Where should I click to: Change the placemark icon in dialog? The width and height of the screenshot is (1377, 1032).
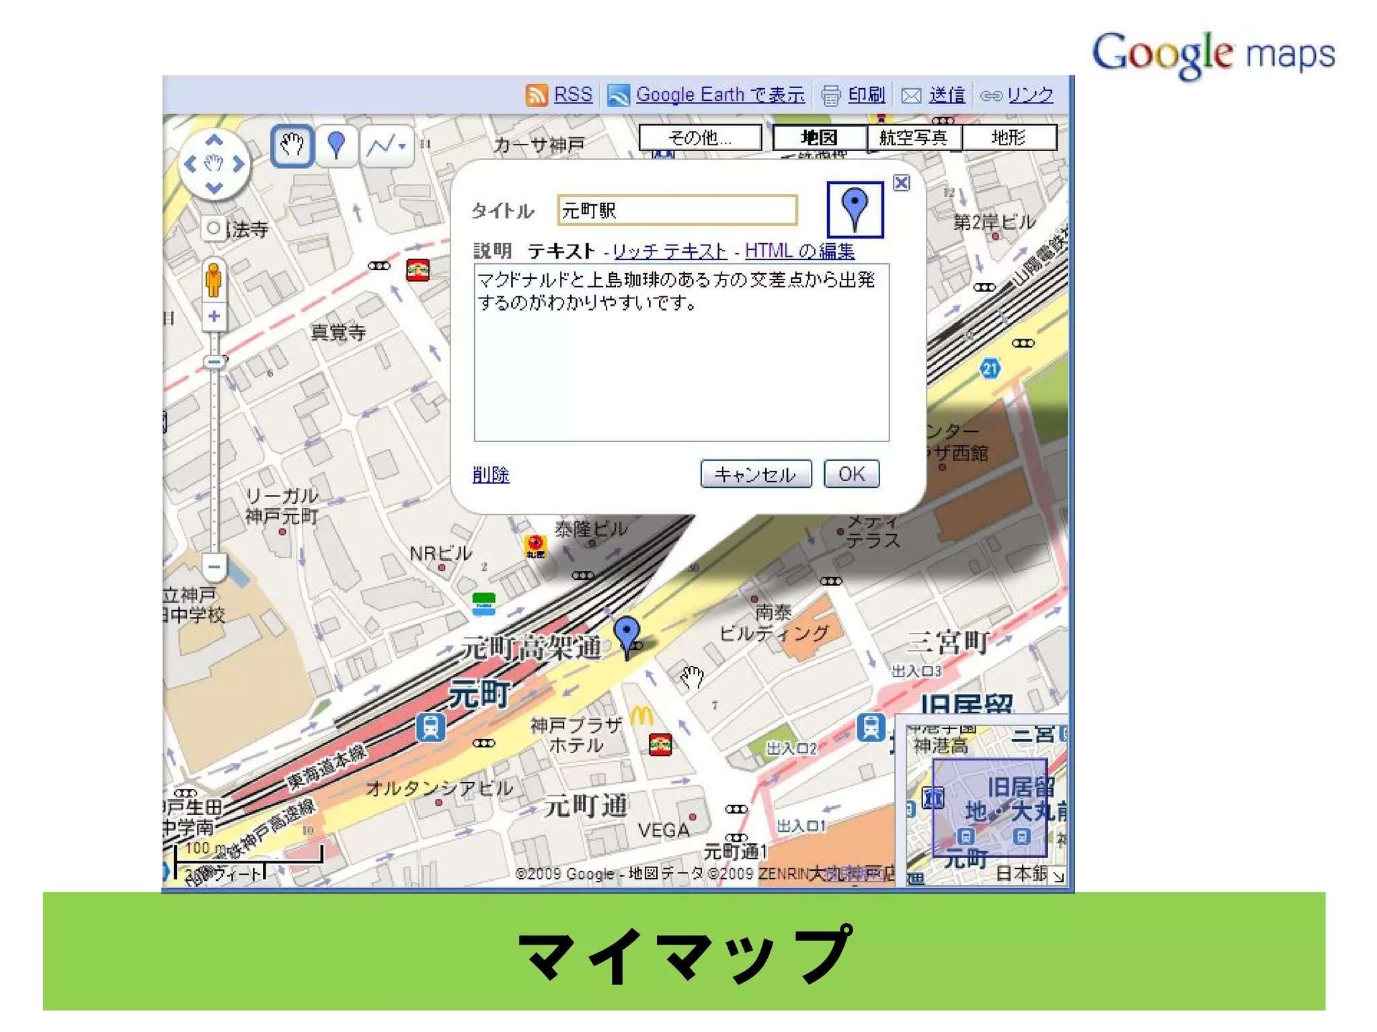point(855,210)
